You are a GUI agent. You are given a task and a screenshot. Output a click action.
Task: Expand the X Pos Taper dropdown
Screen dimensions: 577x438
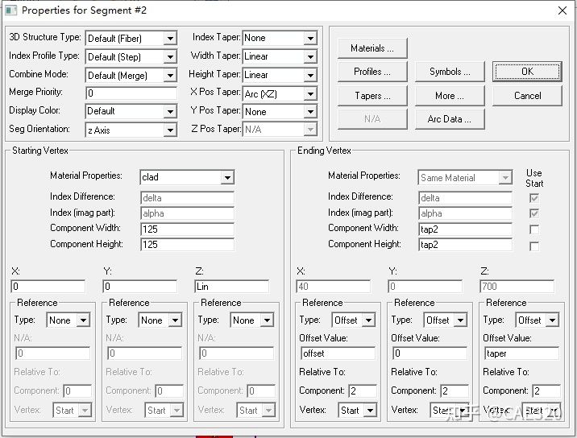click(280, 93)
